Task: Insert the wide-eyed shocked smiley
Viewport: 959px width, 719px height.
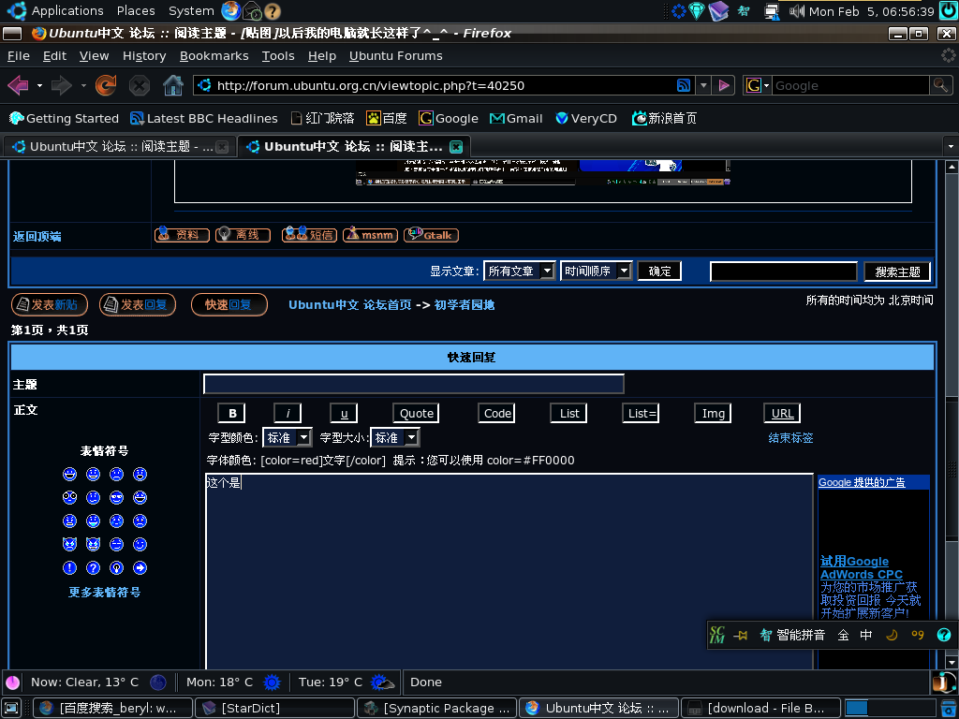Action: (x=69, y=498)
